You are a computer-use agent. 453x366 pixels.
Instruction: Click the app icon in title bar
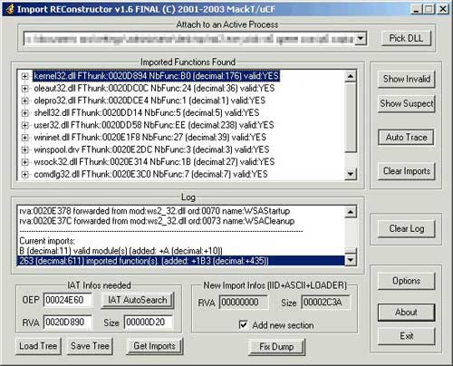[x=10, y=9]
